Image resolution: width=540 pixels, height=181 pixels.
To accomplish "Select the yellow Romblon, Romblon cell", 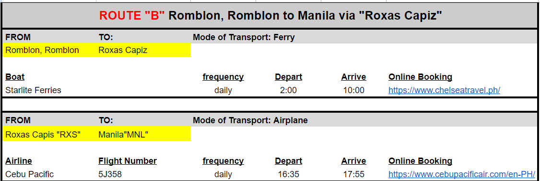I will (x=49, y=50).
